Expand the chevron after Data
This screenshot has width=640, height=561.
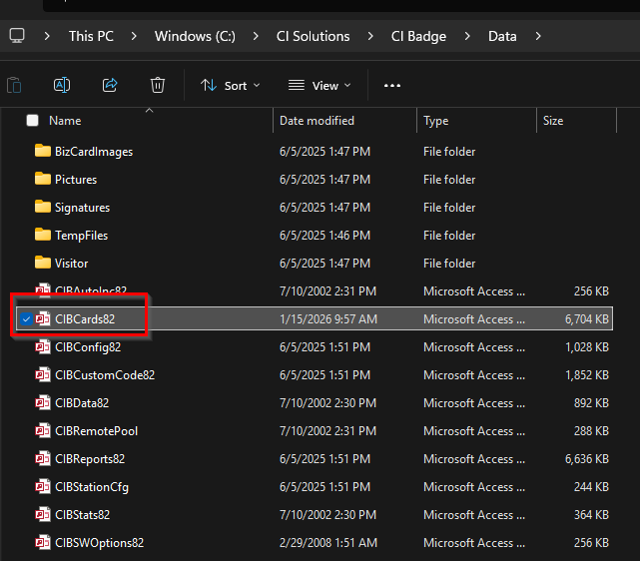(x=538, y=36)
